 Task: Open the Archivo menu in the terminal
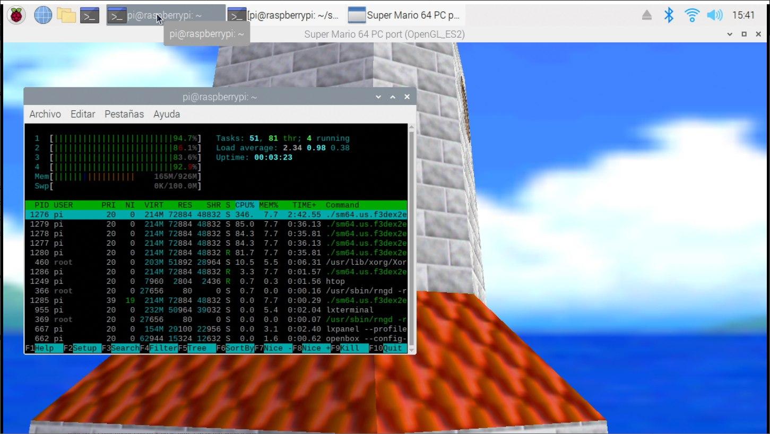click(x=45, y=114)
